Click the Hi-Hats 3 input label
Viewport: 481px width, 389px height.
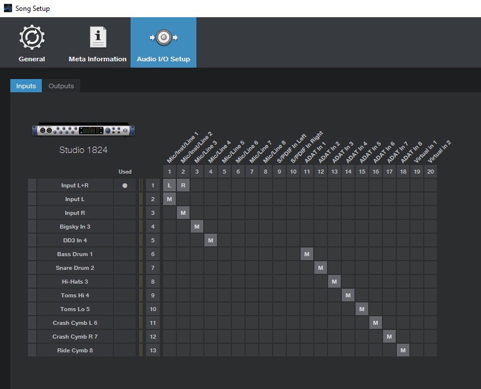coord(75,281)
